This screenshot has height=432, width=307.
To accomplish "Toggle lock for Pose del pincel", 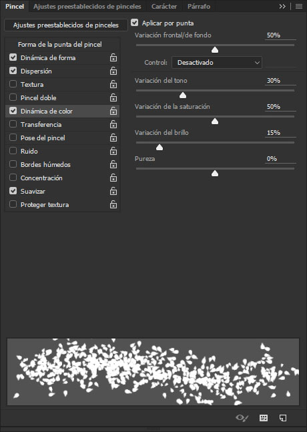I will click(x=113, y=138).
